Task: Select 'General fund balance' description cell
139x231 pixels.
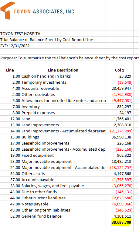Action: 63,216
